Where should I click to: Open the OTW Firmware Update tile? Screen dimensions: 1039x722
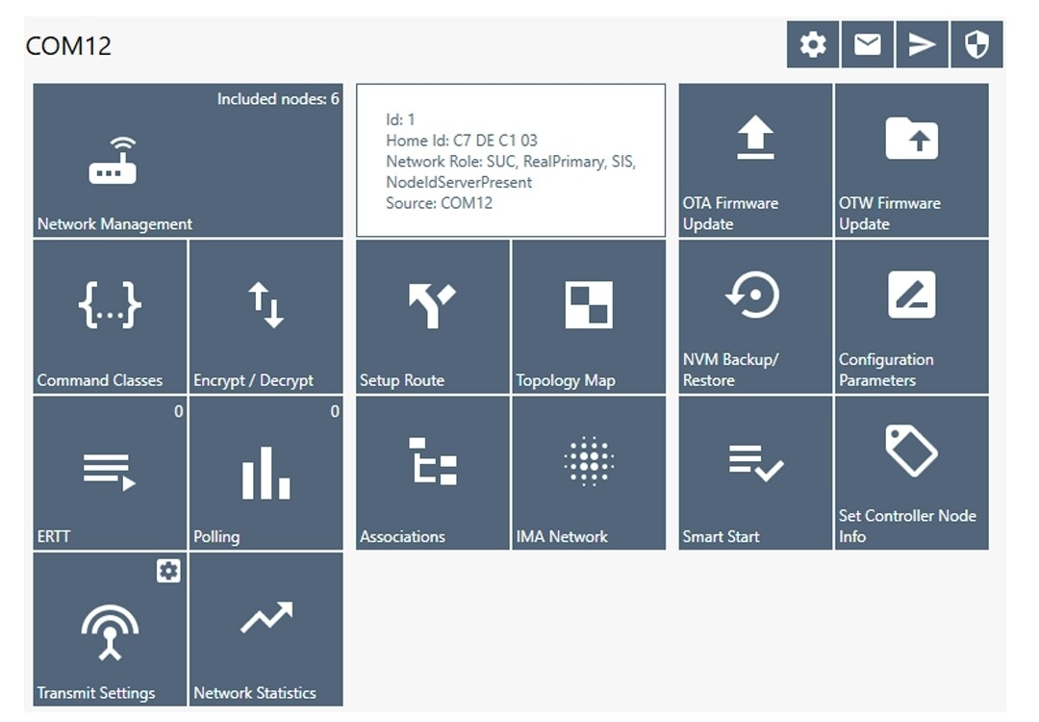912,160
